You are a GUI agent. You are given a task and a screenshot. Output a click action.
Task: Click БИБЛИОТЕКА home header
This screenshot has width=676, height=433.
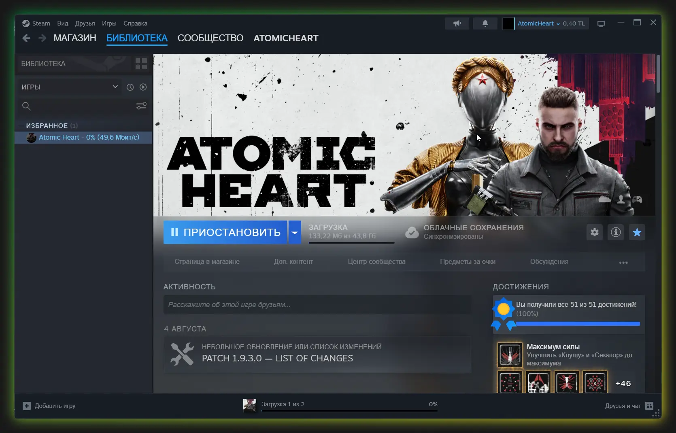[43, 64]
